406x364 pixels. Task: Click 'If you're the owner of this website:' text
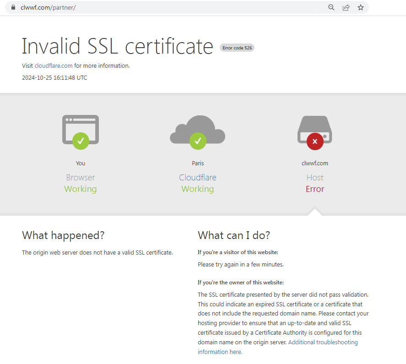[x=241, y=283]
